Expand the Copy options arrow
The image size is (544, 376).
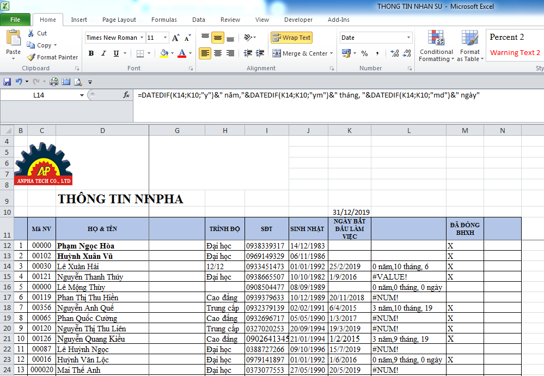pyautogui.click(x=55, y=45)
